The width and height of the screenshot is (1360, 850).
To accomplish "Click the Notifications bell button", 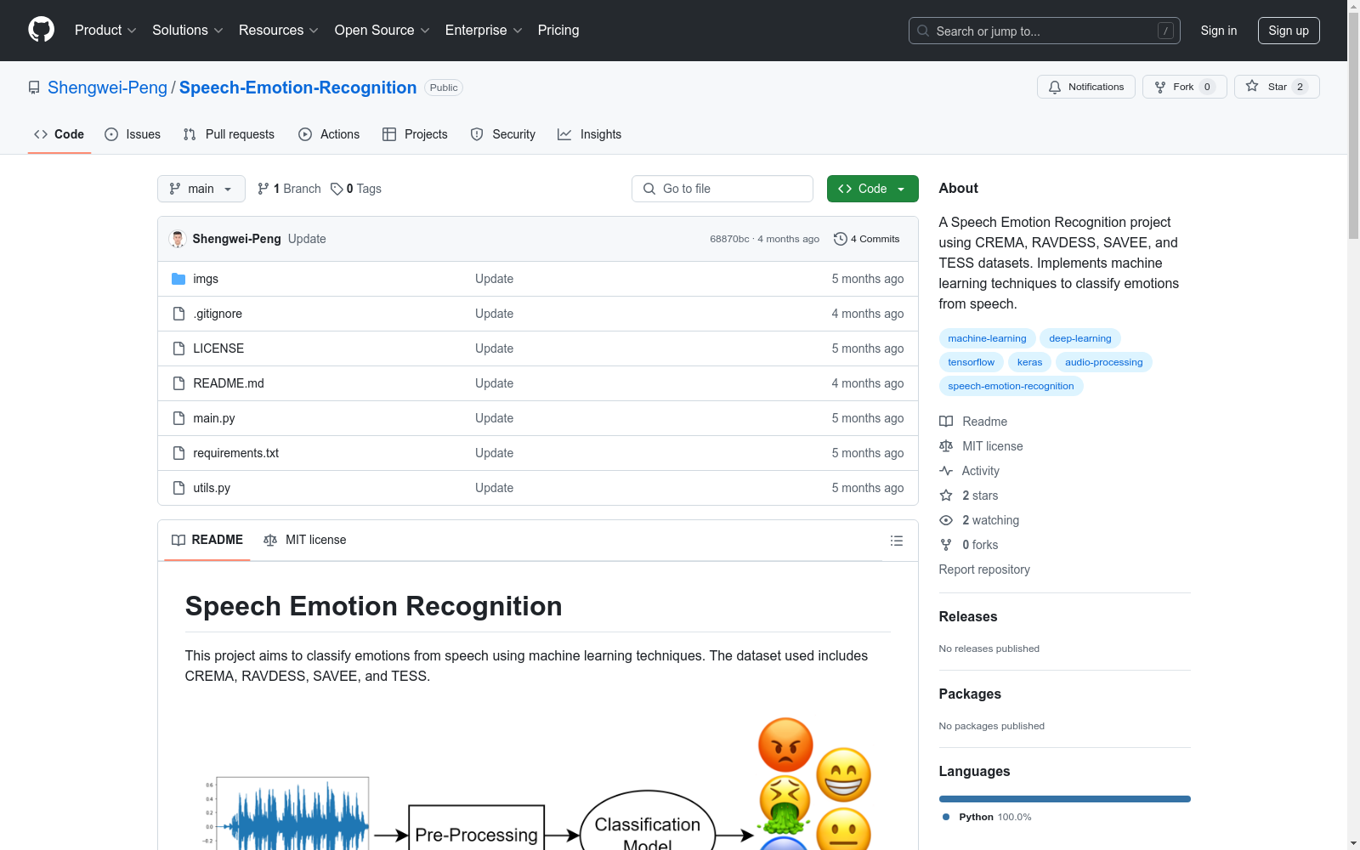I will pyautogui.click(x=1085, y=87).
